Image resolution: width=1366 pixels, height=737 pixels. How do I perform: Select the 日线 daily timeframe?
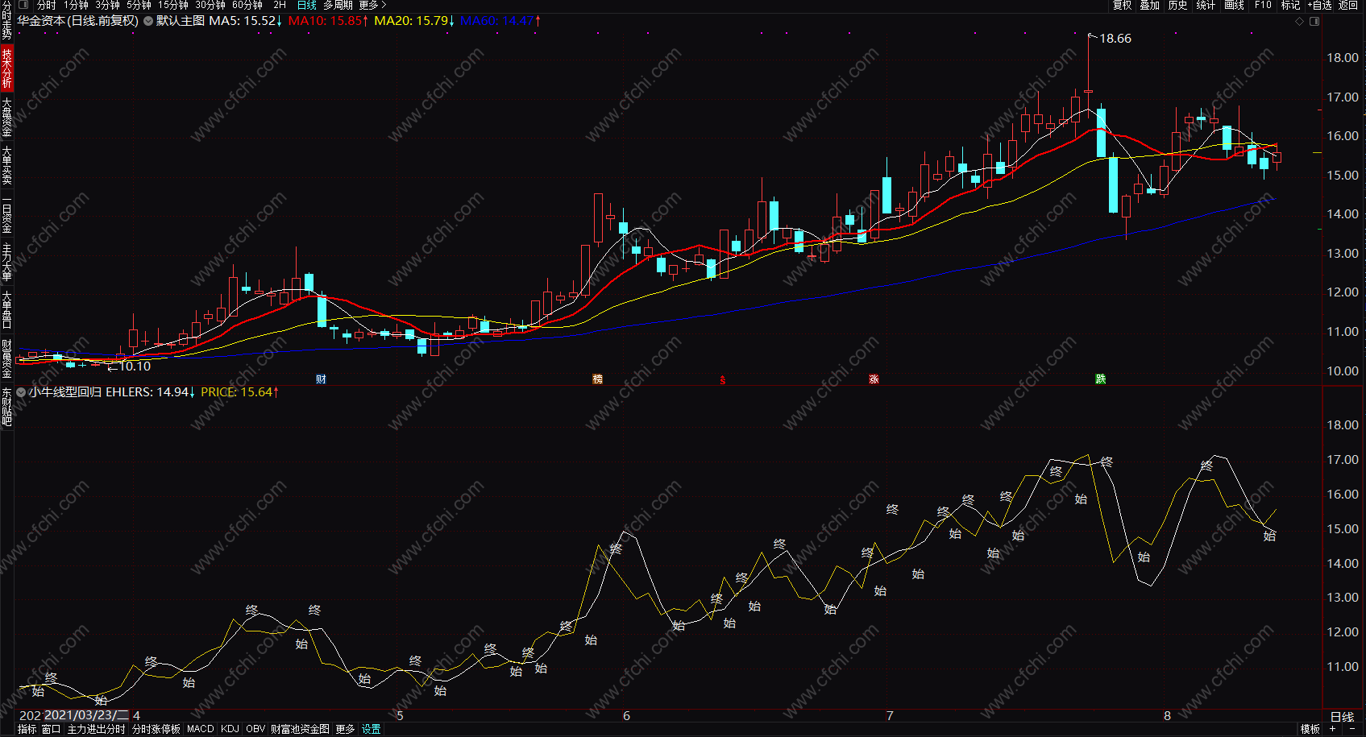(307, 5)
